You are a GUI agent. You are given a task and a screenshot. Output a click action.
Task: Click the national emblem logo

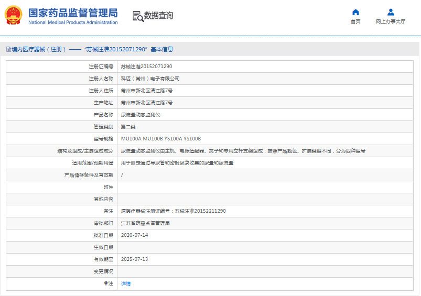(x=14, y=15)
